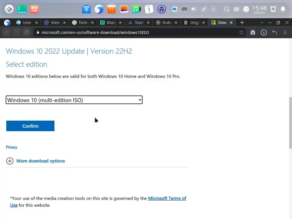Open the Privacy link
Image resolution: width=292 pixels, height=219 pixels.
coord(11,147)
